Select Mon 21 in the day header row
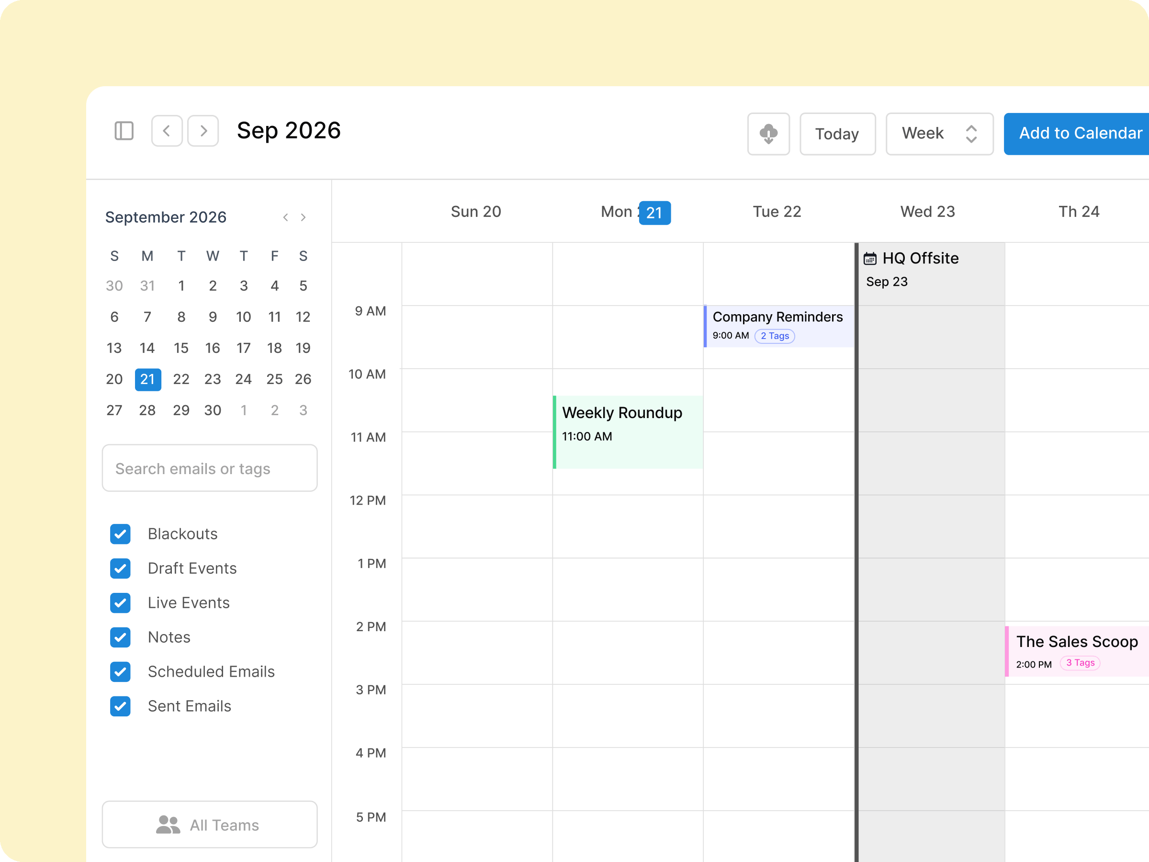Image resolution: width=1149 pixels, height=862 pixels. point(635,212)
